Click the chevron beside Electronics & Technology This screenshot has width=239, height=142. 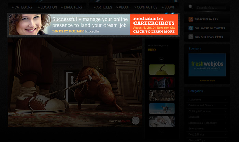[x=225, y=123]
